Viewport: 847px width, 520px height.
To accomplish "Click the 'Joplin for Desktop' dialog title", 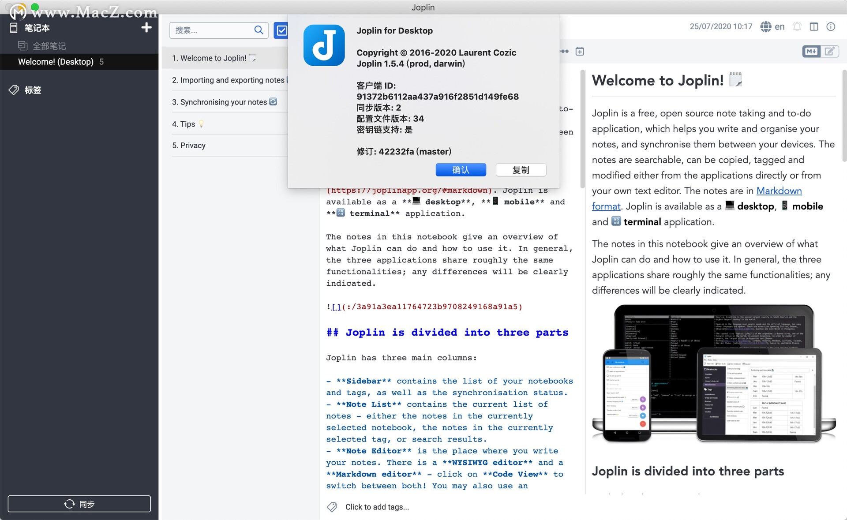I will pos(395,30).
